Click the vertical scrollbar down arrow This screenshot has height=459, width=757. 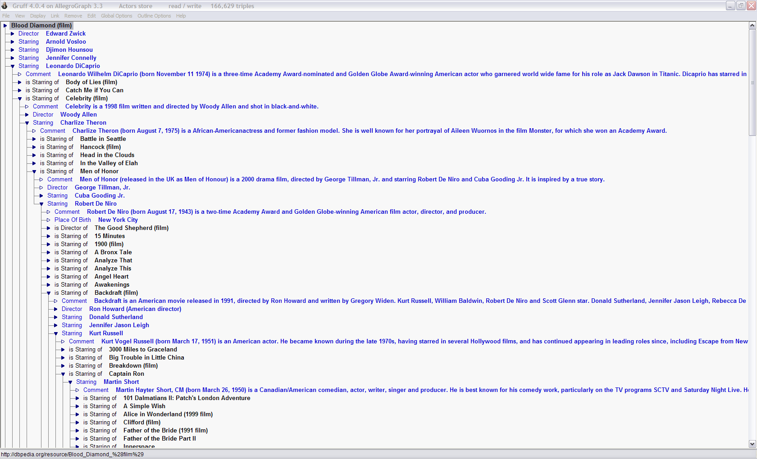[752, 444]
